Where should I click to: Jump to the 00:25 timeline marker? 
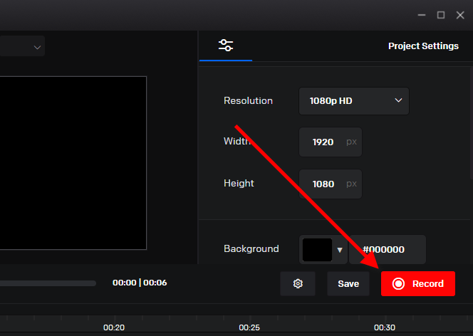249,327
